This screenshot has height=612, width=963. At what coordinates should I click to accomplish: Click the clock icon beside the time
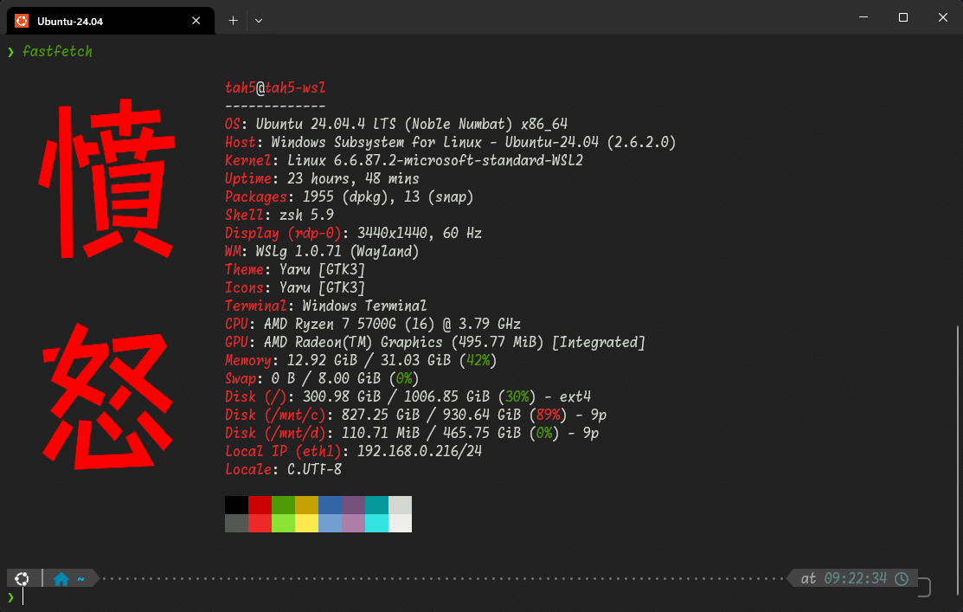point(901,579)
